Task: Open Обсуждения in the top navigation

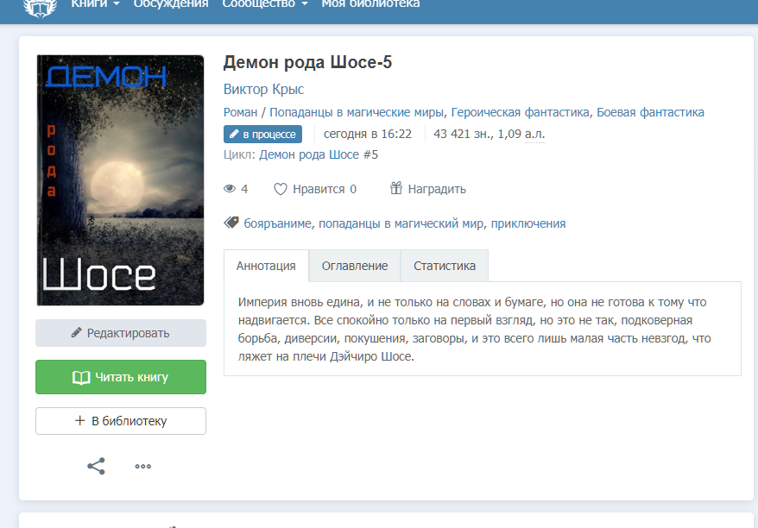Action: (x=171, y=4)
